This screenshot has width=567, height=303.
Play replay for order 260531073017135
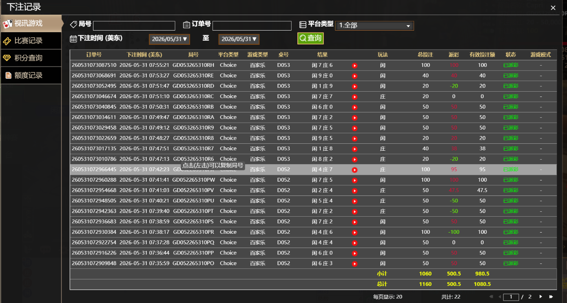(354, 149)
